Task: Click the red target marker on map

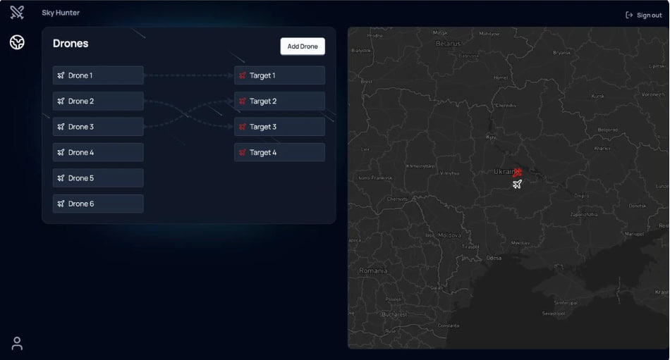Action: click(518, 172)
